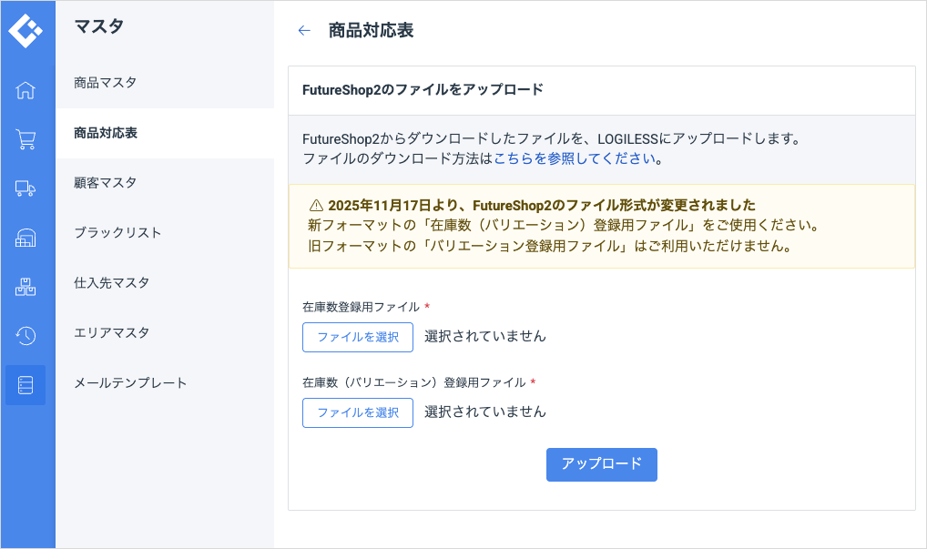This screenshot has width=927, height=549.
Task: Choose file for 在庫数登録用ファイル
Action: click(358, 337)
